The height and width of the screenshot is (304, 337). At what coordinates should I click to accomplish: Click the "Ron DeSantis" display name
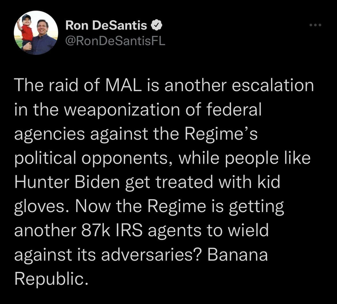click(106, 25)
